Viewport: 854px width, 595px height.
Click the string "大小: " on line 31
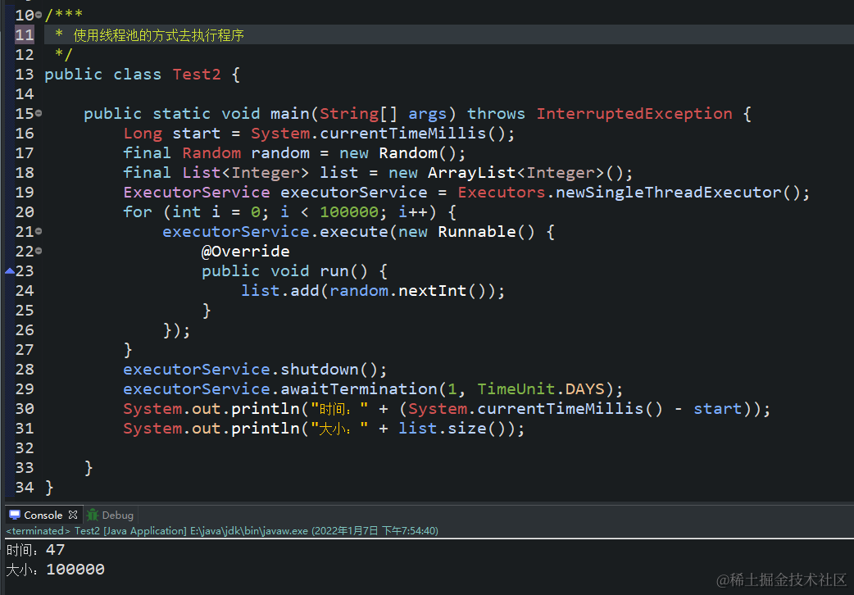tap(339, 429)
